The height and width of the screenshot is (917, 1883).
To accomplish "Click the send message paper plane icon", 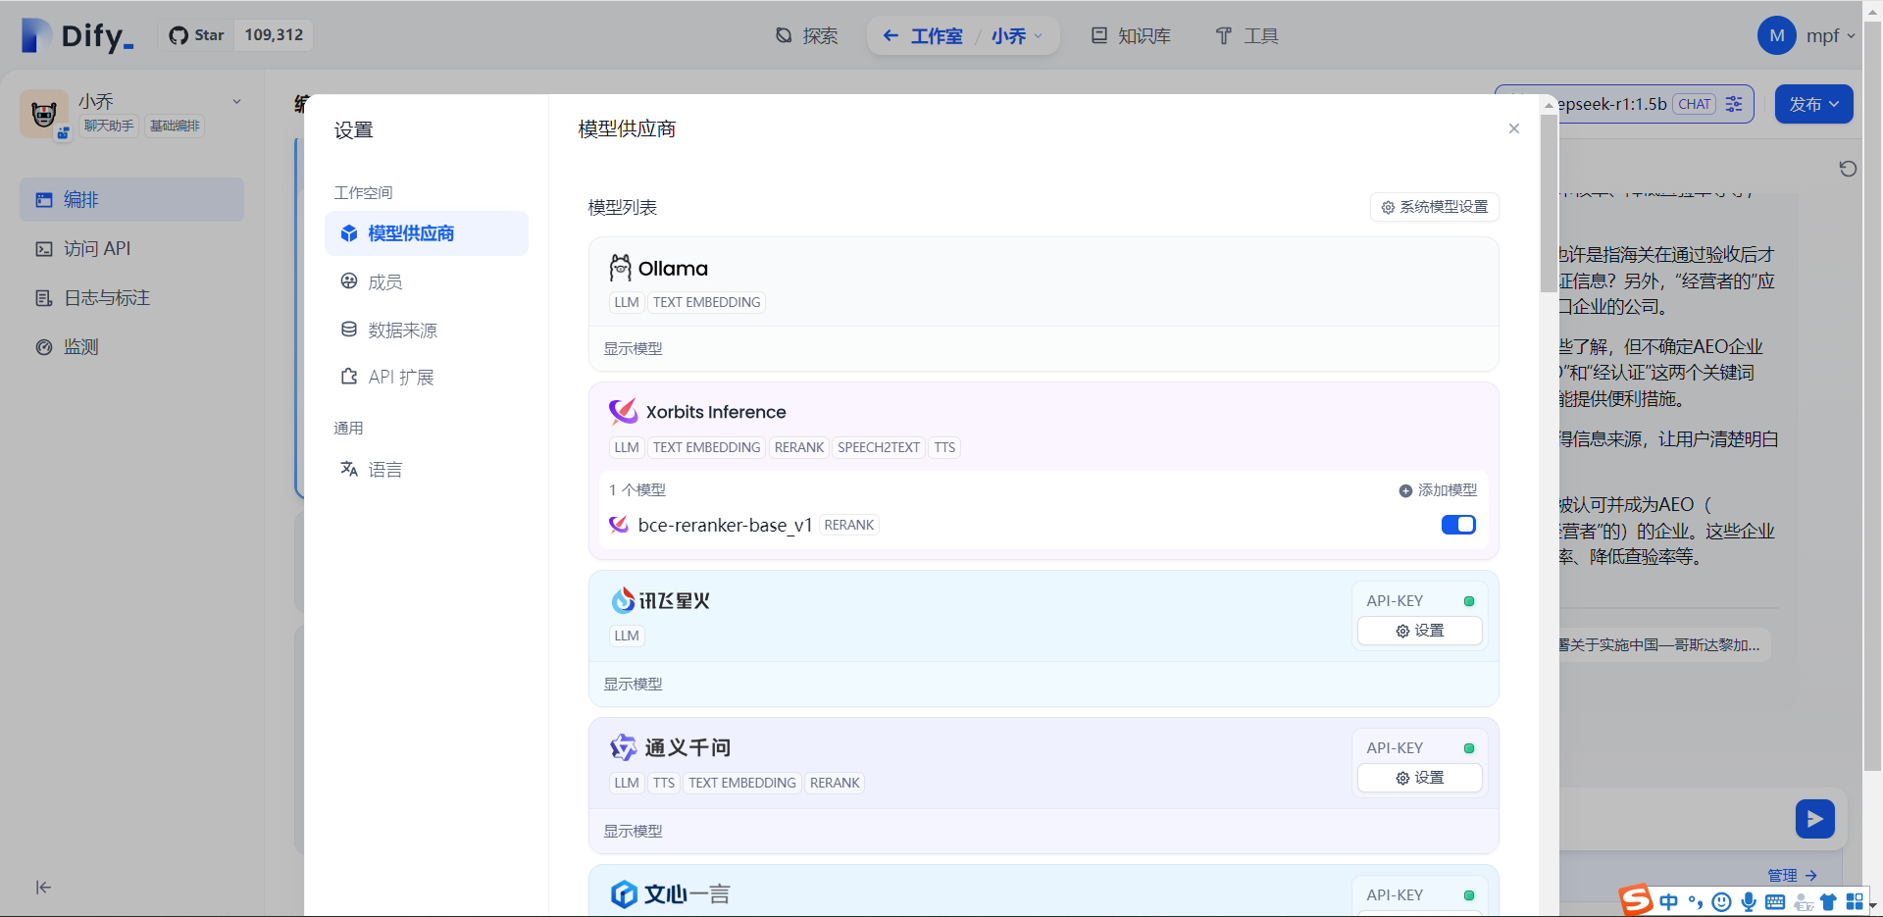I will click(1814, 818).
